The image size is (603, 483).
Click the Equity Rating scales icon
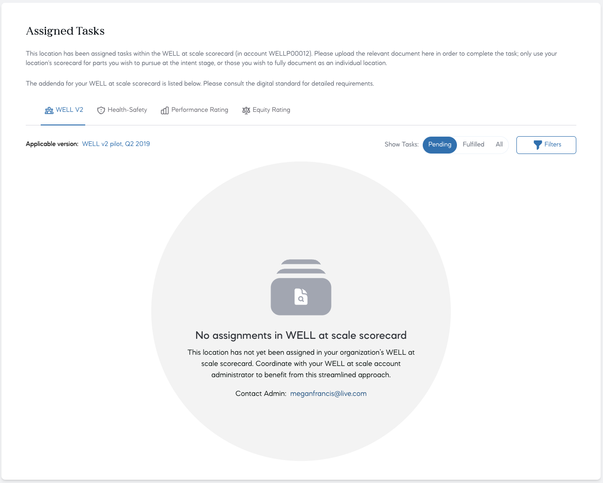tap(246, 110)
